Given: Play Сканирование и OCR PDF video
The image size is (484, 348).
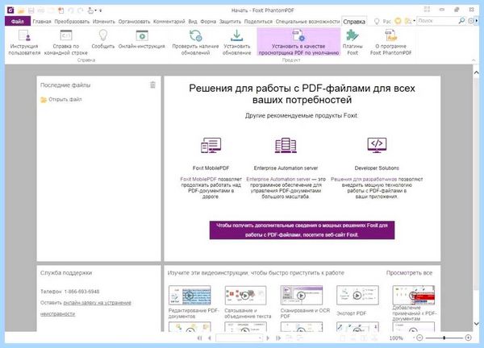Looking at the screenshot, I should [x=301, y=296].
